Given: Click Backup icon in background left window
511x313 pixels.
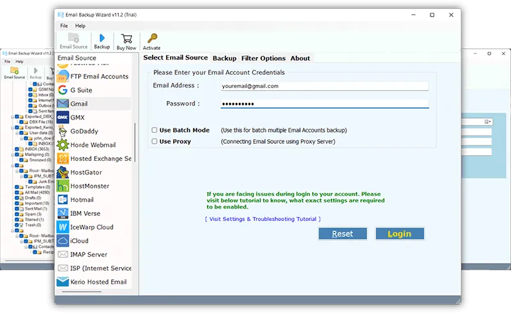Looking at the screenshot, I should 36,73.
